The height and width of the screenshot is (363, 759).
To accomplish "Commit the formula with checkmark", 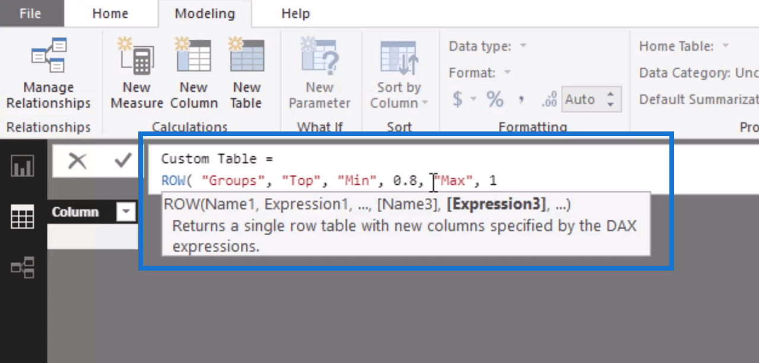I will [123, 160].
